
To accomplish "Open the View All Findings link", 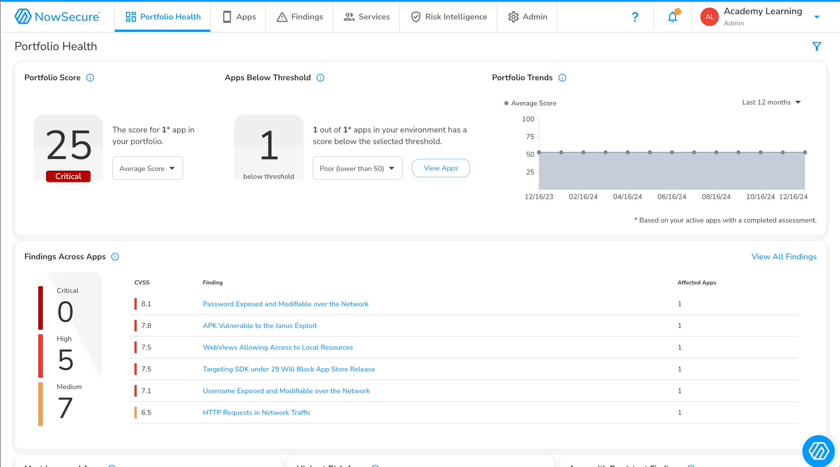I will pyautogui.click(x=784, y=257).
